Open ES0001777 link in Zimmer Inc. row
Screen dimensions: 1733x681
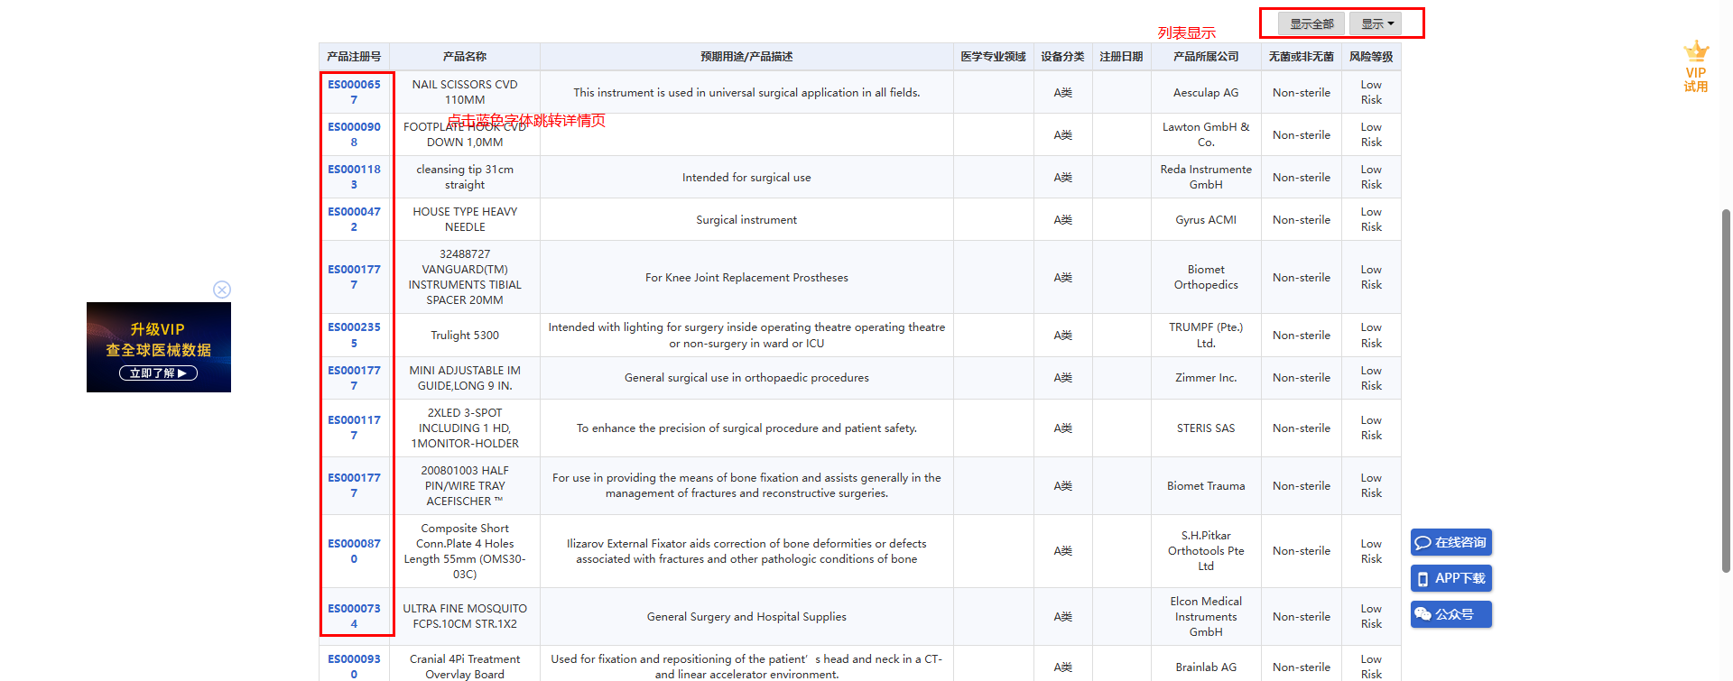(354, 378)
